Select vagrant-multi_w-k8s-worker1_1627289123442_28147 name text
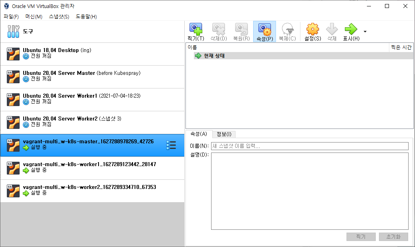This screenshot has height=247, width=415. pyautogui.click(x=89, y=164)
